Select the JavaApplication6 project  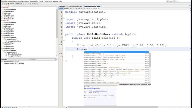[x=9, y=34]
